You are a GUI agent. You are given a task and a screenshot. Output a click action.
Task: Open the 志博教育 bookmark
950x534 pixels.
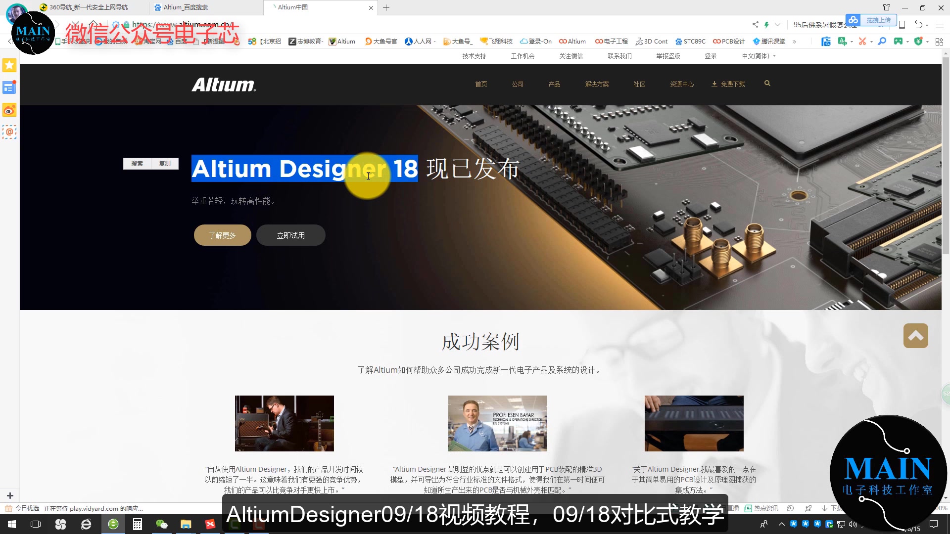[x=306, y=42]
